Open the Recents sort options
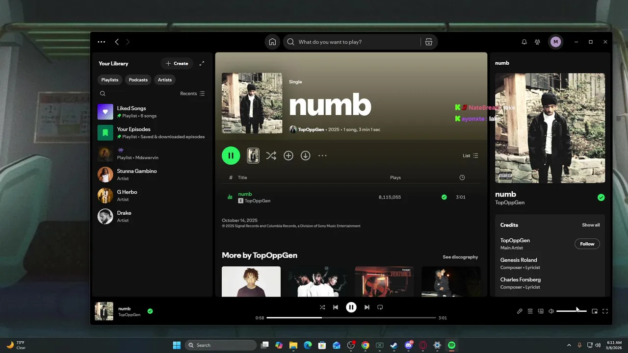Screen dimensions: 628x353 192,94
